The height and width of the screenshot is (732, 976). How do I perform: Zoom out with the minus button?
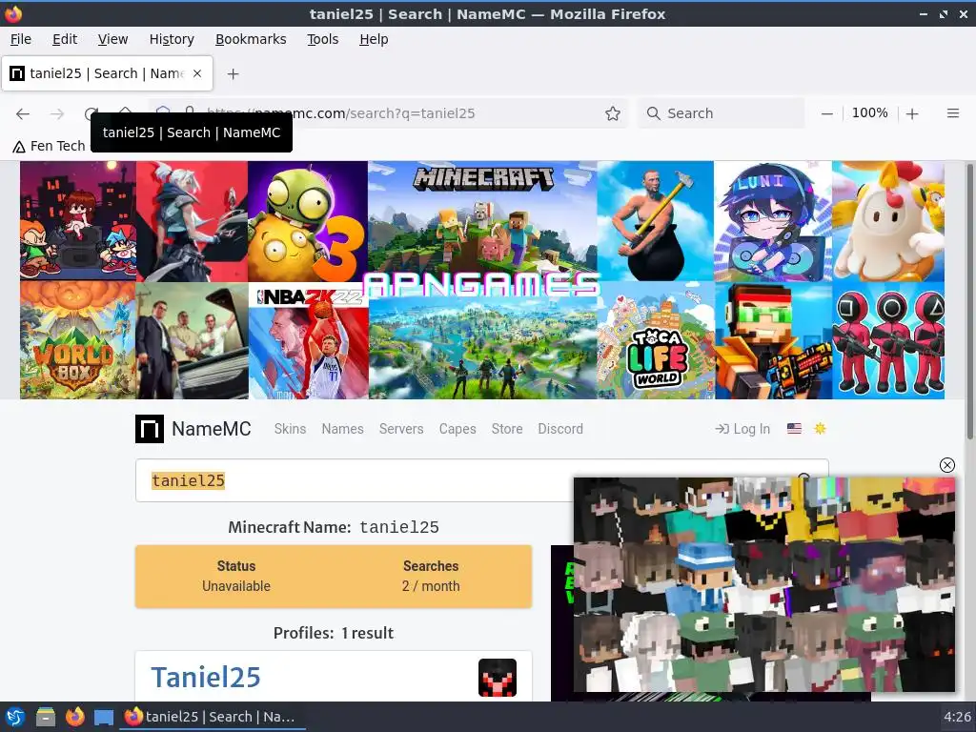(826, 113)
